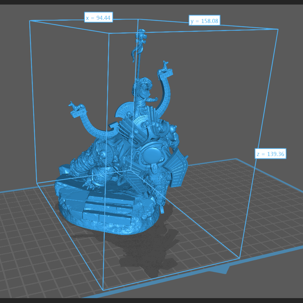Select the stag statue on the left arm
This screenshot has width=303, height=303.
76,107
